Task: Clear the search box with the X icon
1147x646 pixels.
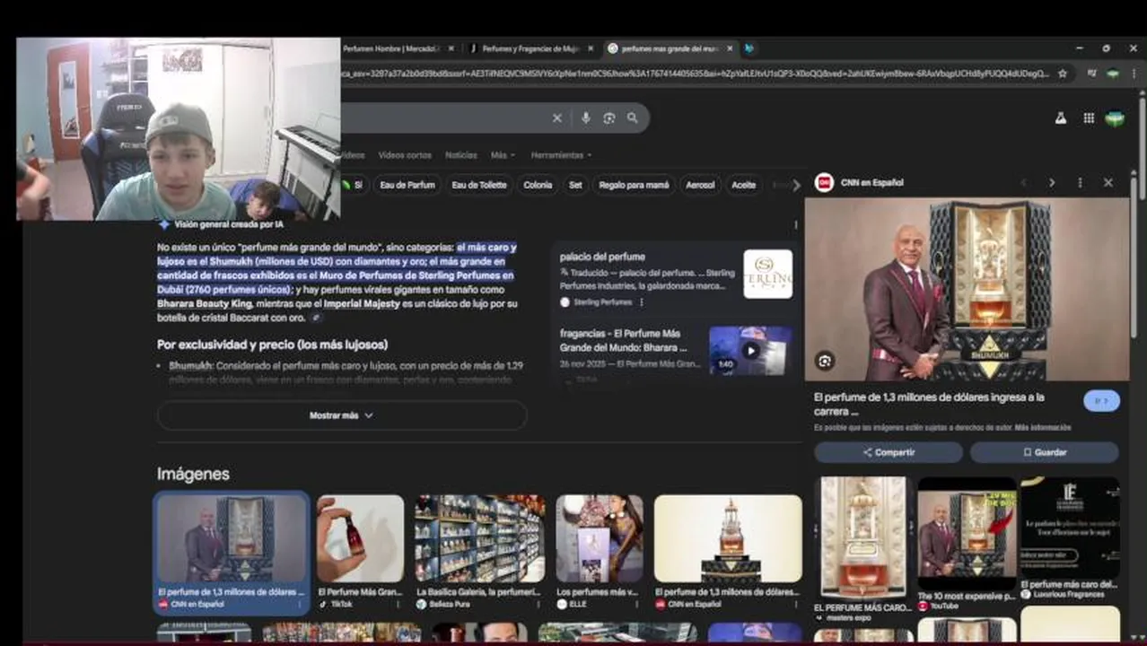Action: [x=556, y=118]
